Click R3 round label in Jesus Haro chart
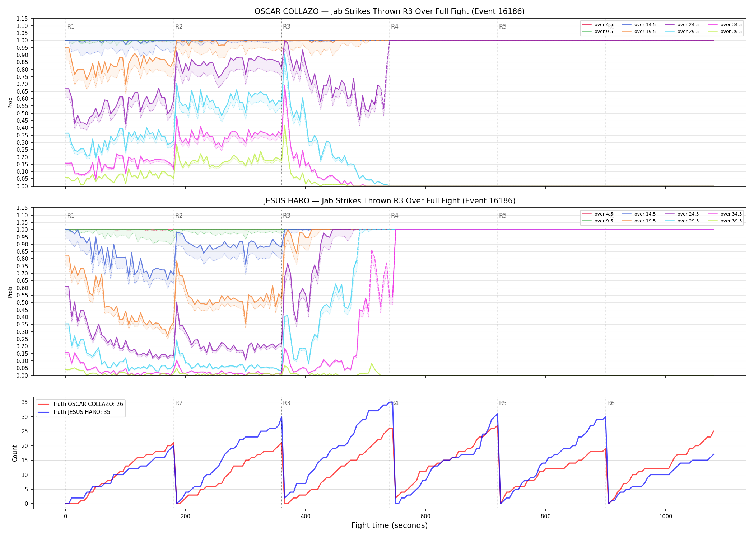Screen dimensions: 754x538 [x=287, y=216]
